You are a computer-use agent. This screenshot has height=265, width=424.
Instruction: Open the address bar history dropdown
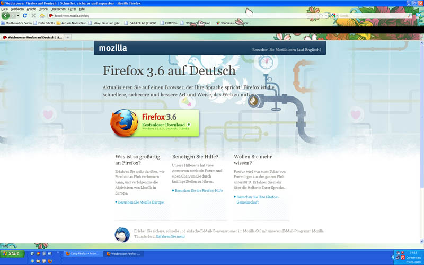click(x=326, y=16)
